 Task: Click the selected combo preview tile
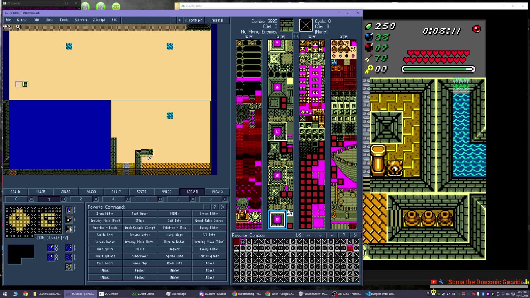[287, 25]
